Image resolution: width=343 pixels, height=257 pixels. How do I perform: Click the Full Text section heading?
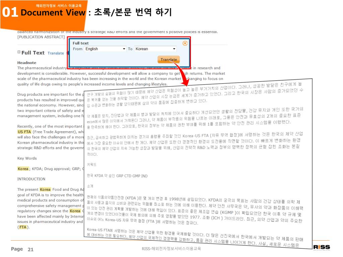(33, 53)
